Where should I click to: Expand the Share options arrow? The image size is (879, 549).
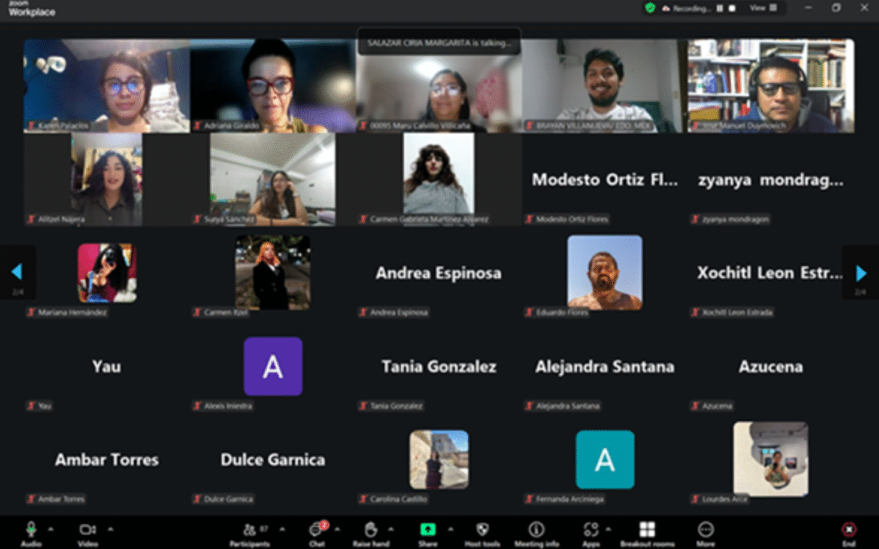click(x=450, y=529)
